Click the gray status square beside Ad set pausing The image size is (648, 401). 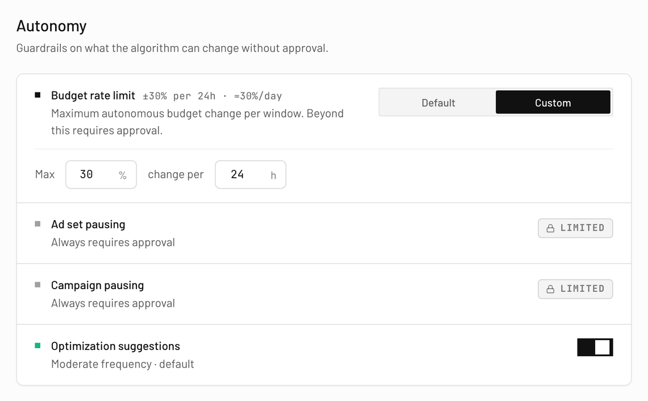(38, 224)
